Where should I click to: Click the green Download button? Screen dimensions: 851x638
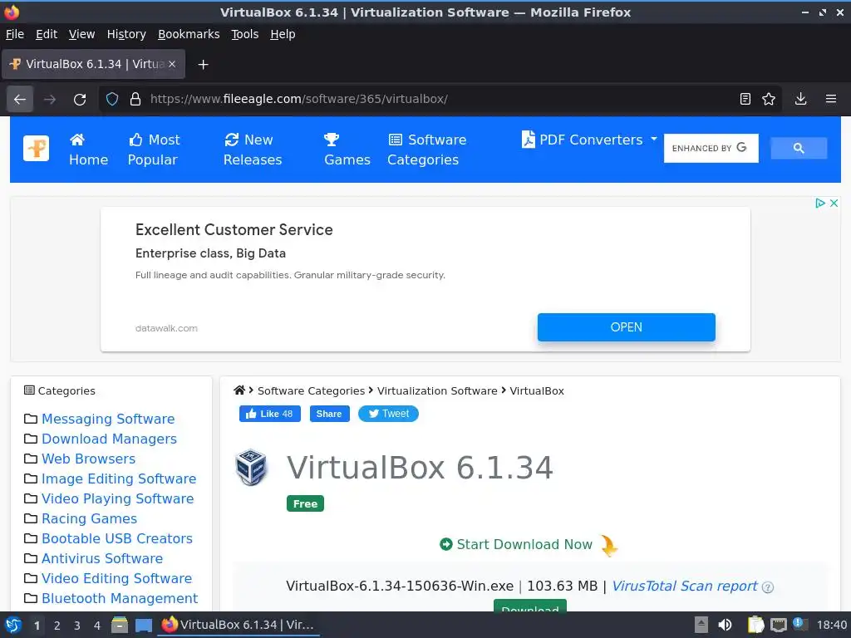coord(529,606)
